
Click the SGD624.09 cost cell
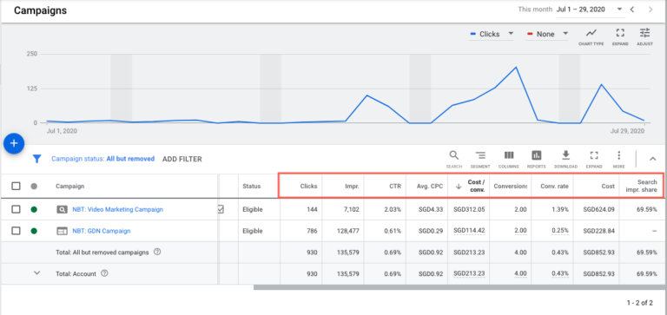(599, 210)
